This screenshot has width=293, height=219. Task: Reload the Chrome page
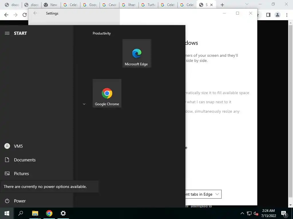[25, 15]
